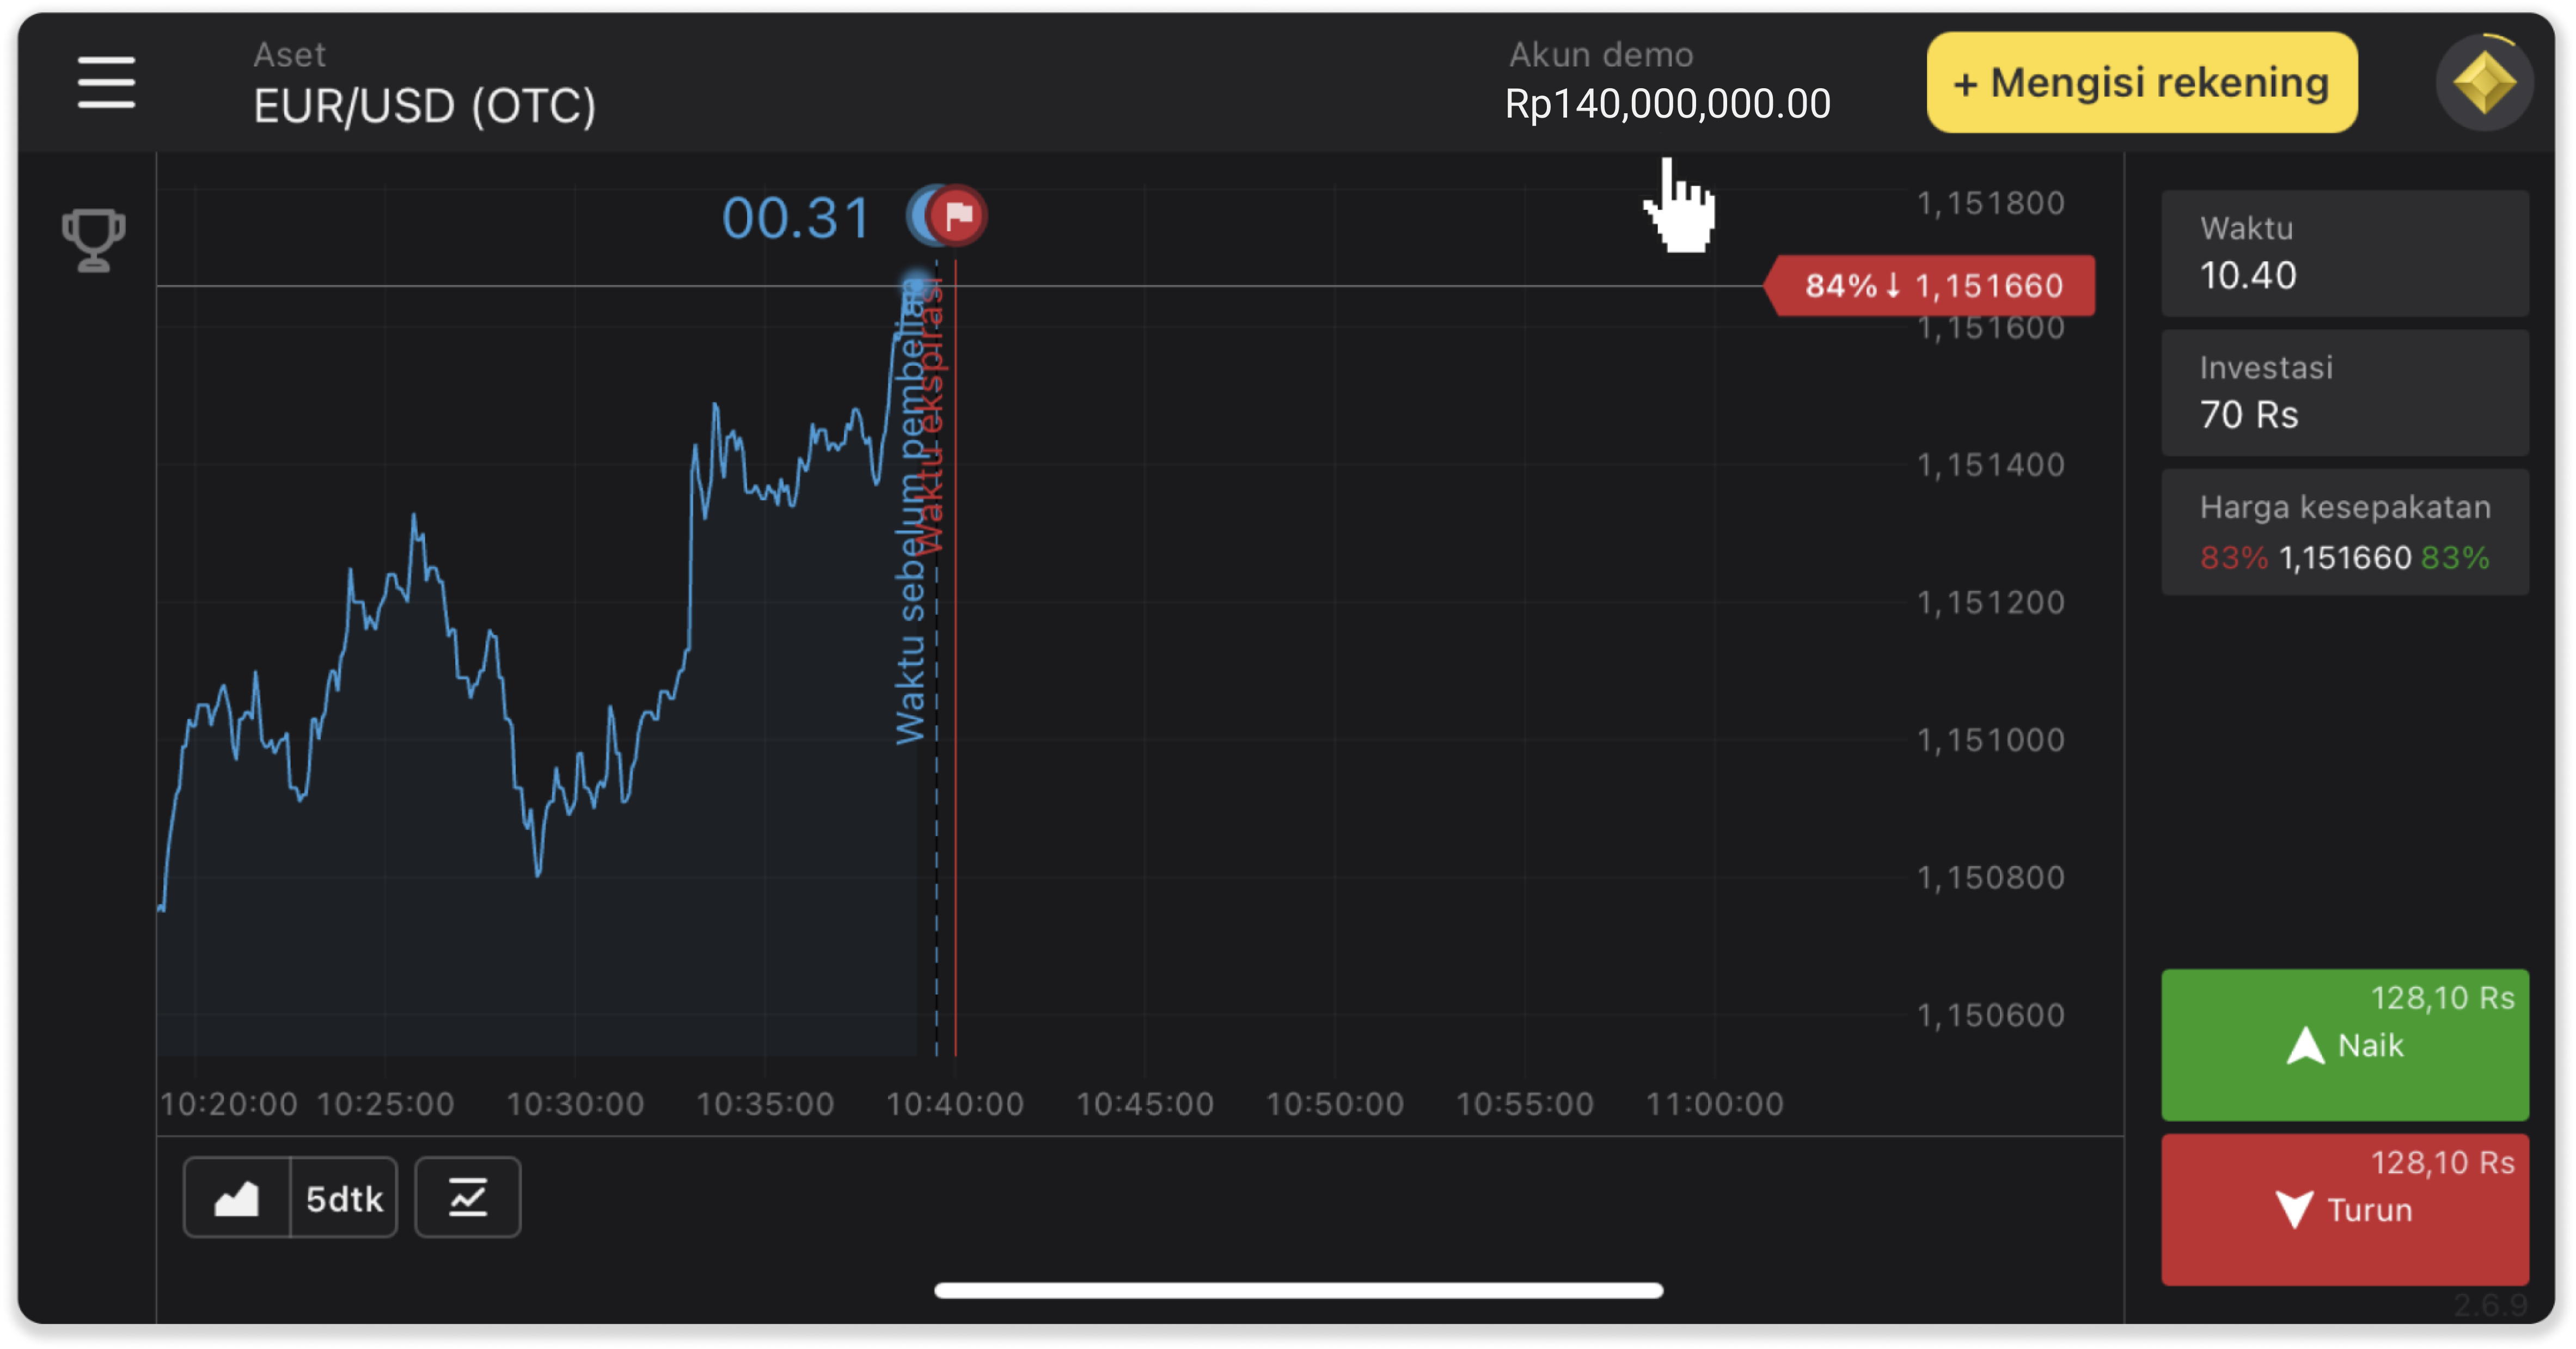Click the white up arrow on Naik
2576x1349 pixels.
pos(2305,1046)
